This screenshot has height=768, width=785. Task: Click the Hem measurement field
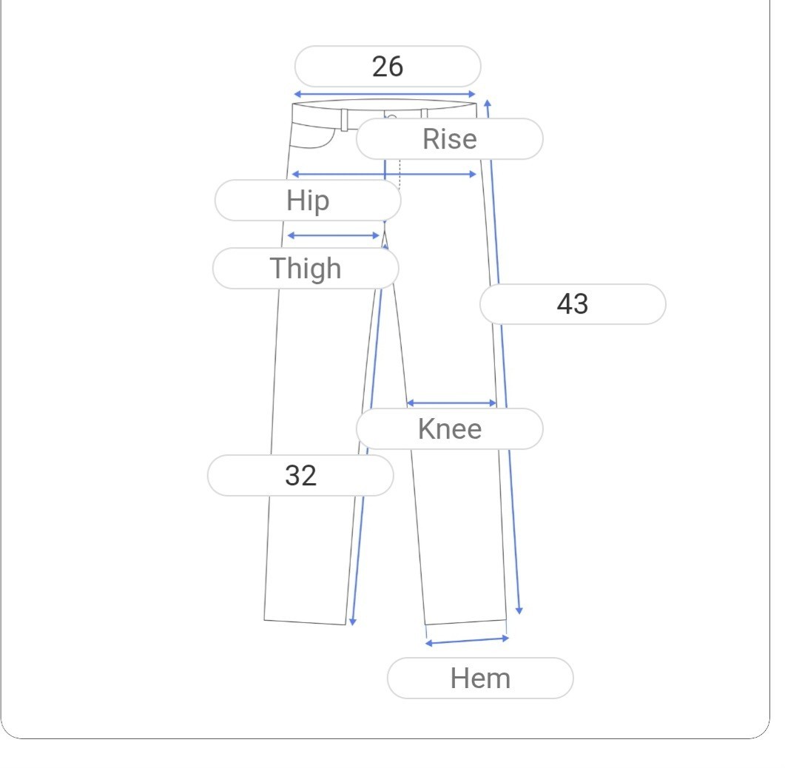pos(480,678)
